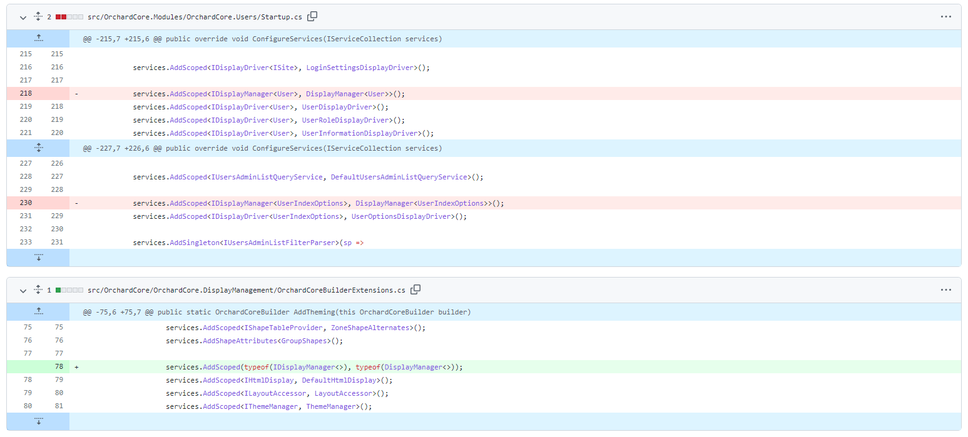Viewport: 968px width, 437px height.
Task: Click the hunk header @@ -75,6 +75,7
Action: pyautogui.click(x=277, y=312)
